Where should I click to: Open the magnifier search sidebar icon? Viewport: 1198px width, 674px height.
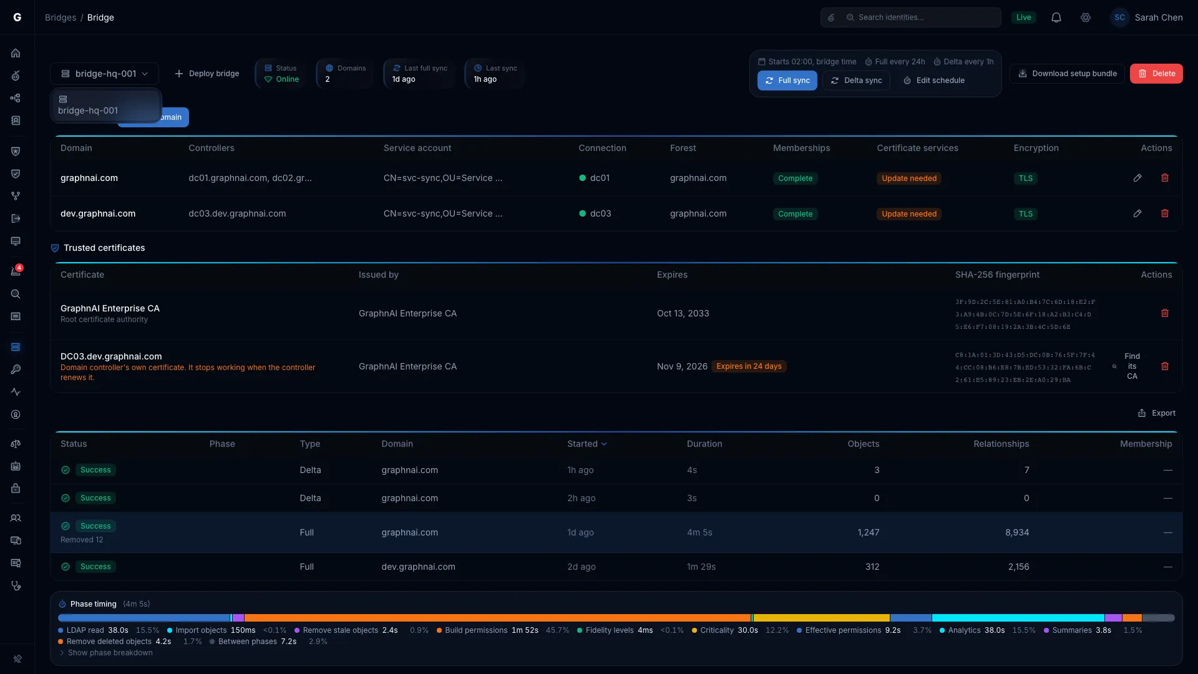tap(16, 294)
